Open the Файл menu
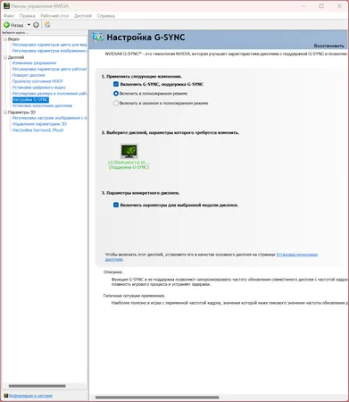This screenshot has height=402, width=349. click(9, 16)
